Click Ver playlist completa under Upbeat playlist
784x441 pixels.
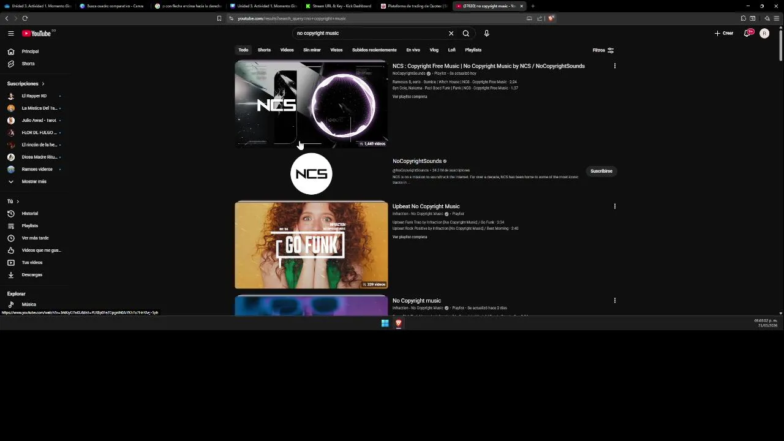click(410, 237)
